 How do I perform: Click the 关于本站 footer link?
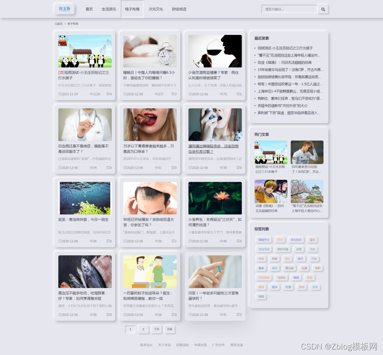click(x=164, y=345)
